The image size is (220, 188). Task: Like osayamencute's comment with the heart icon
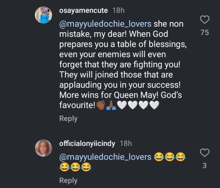point(205,20)
